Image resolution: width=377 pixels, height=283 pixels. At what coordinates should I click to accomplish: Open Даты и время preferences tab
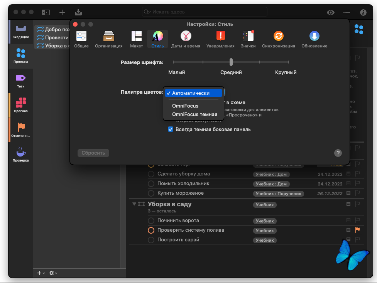point(186,39)
